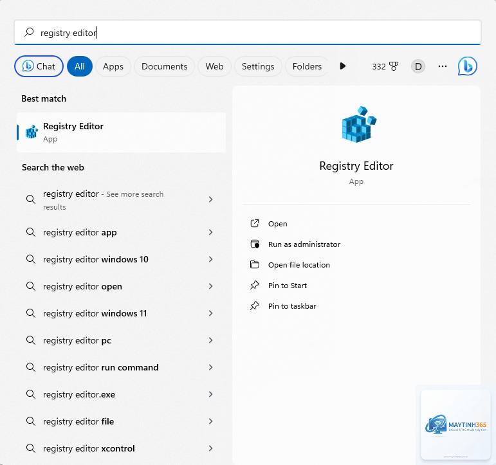Select 'registry editor.exe' suggestion text
The height and width of the screenshot is (465, 496).
pyautogui.click(x=79, y=394)
